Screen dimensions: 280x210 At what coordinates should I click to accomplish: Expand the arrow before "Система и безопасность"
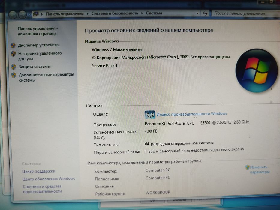tap(88, 13)
